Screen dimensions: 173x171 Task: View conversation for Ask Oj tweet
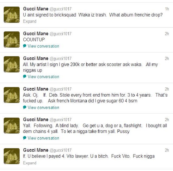click(43, 108)
